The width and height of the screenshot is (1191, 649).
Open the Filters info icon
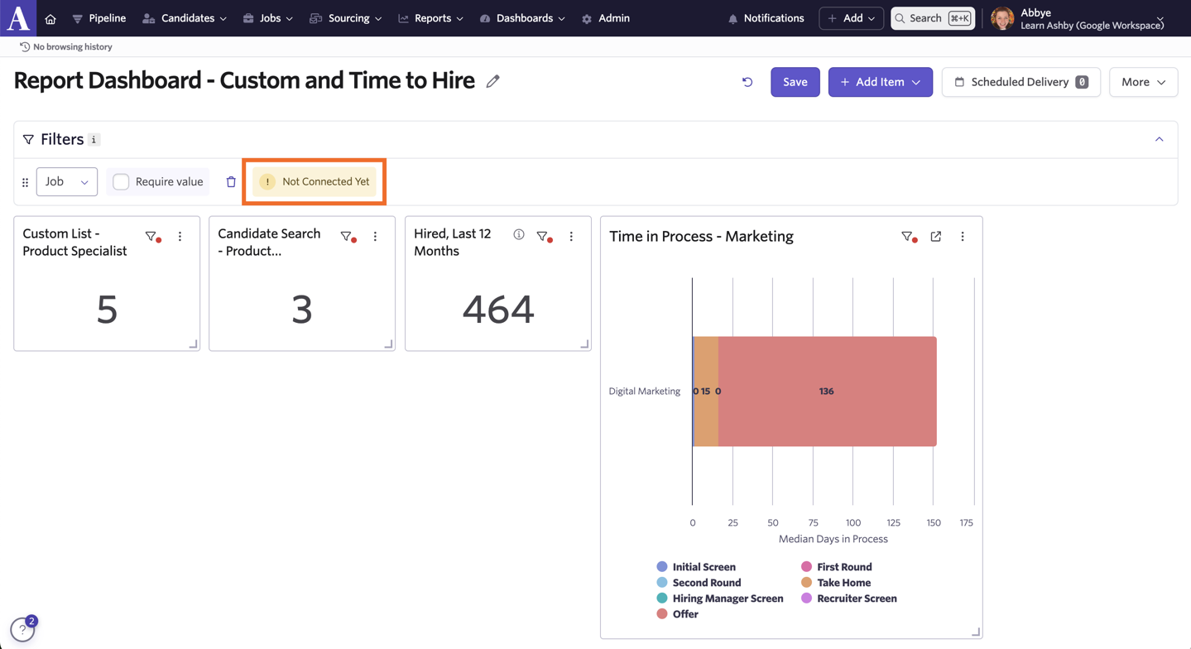[94, 140]
